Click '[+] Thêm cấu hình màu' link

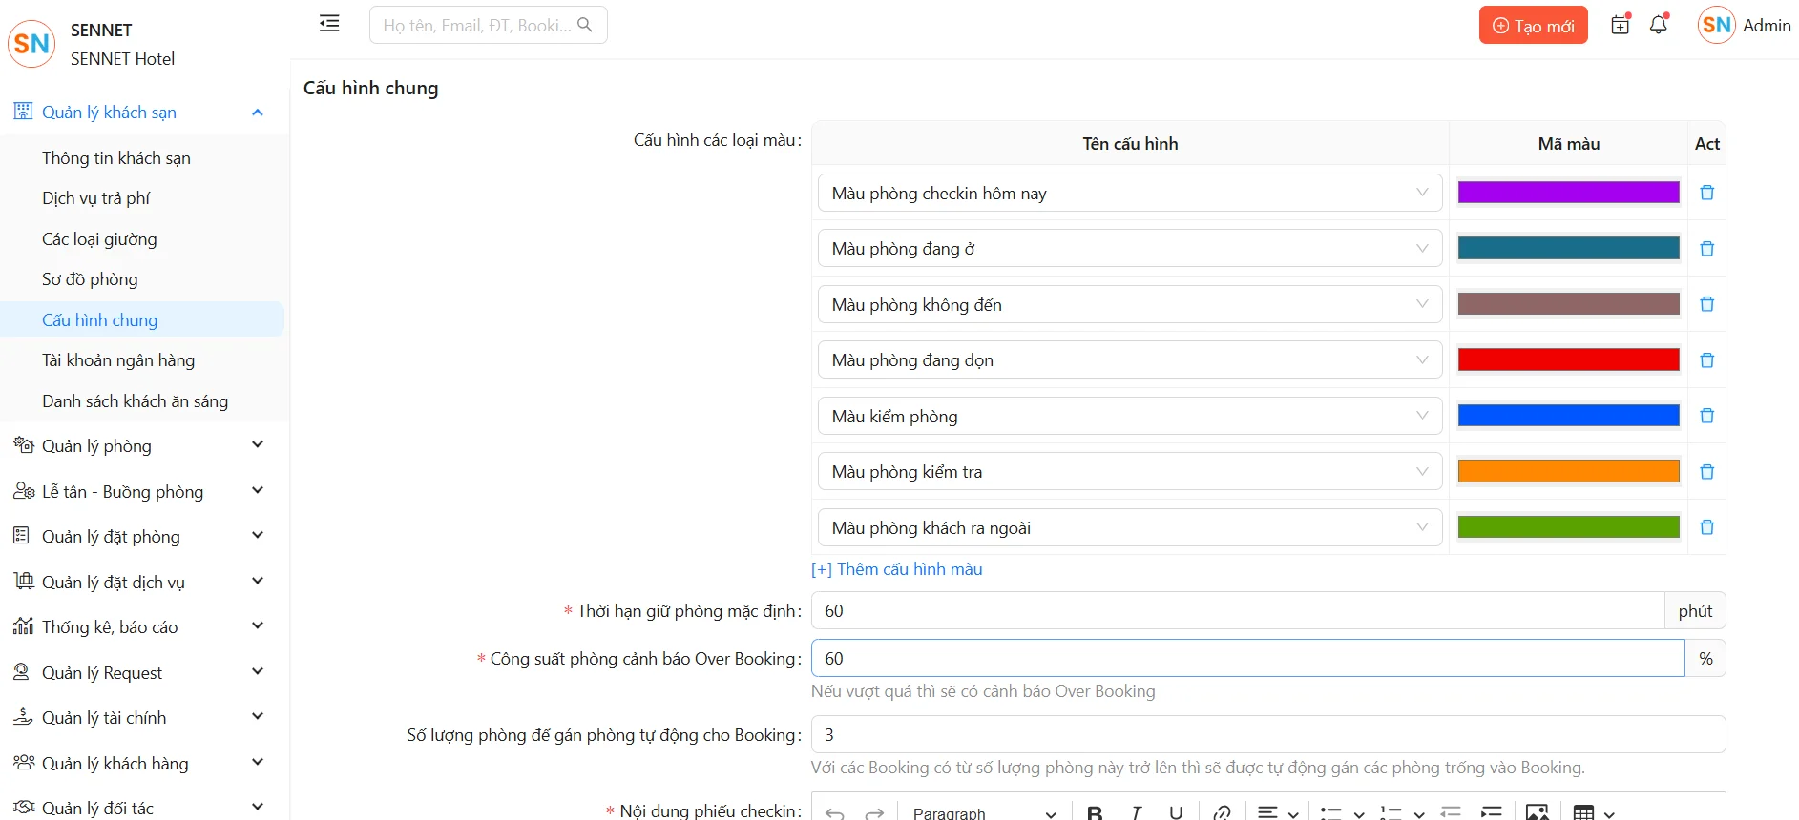coord(896,569)
